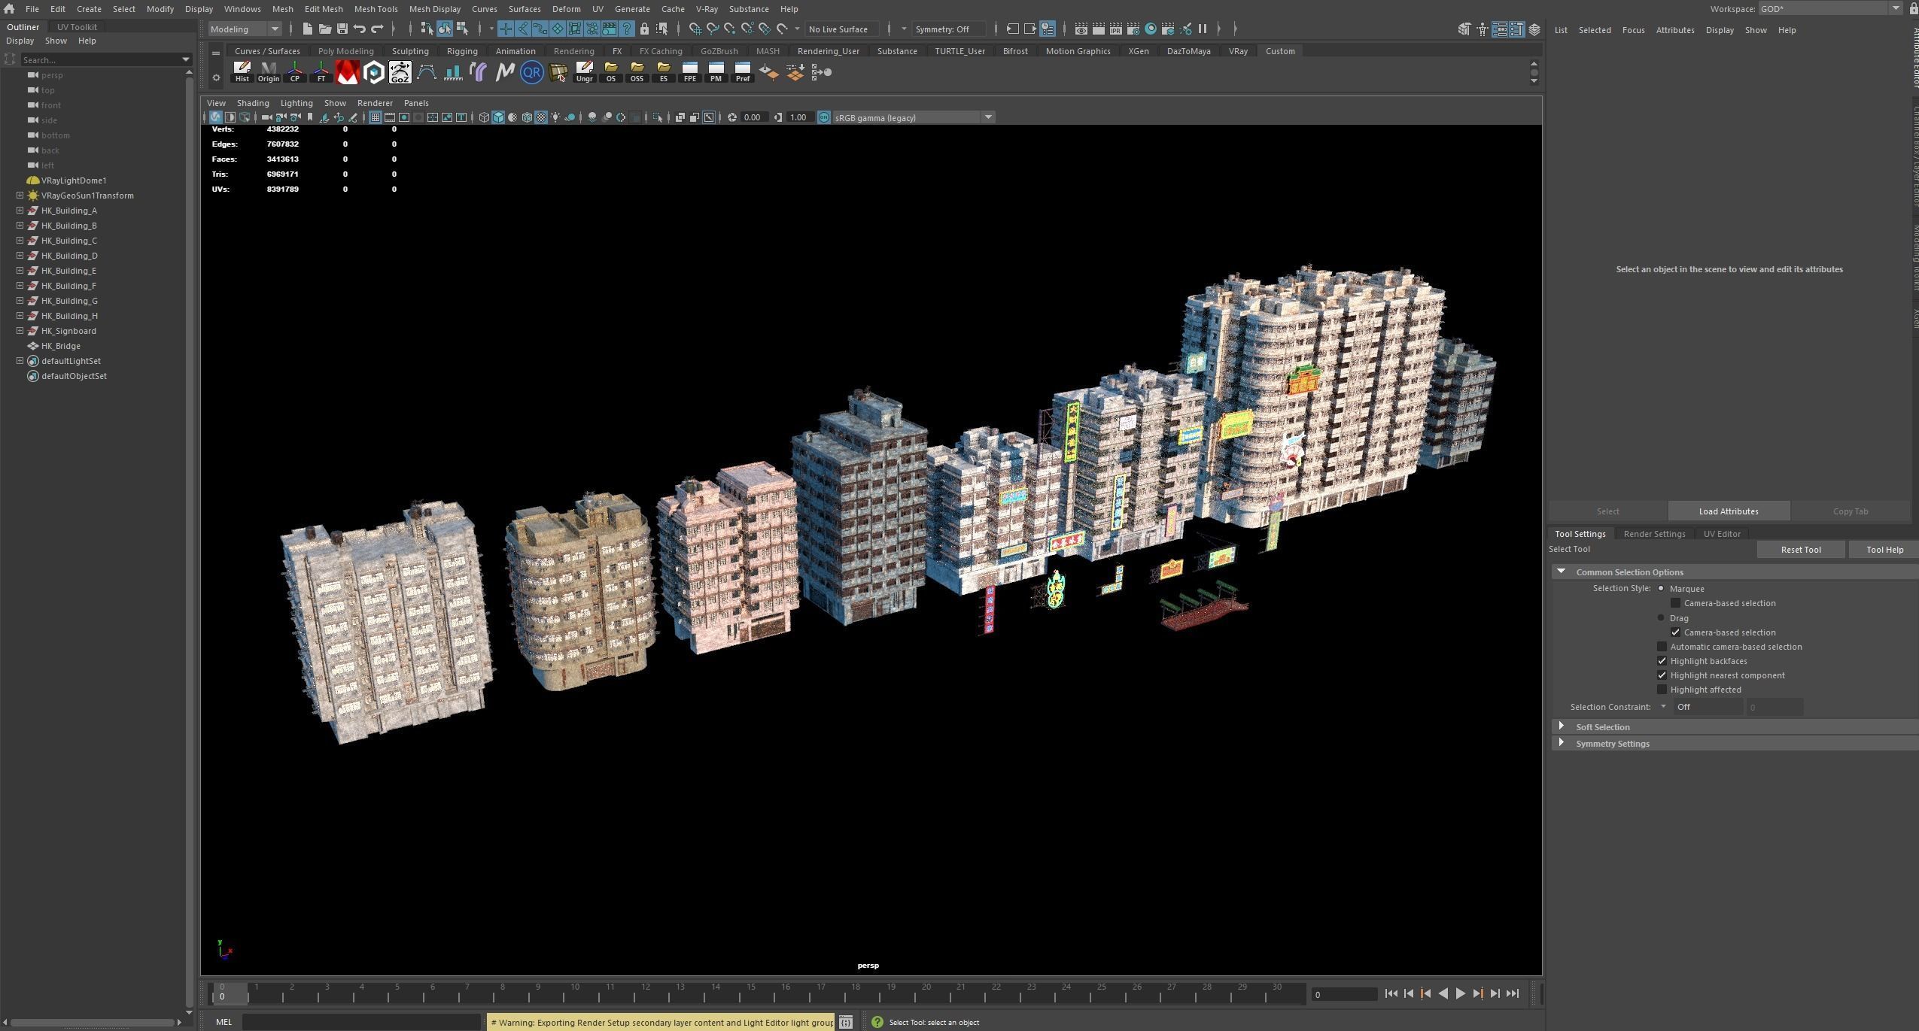Open the Pref shelf window icon
The height and width of the screenshot is (1031, 1919).
pos(742,72)
